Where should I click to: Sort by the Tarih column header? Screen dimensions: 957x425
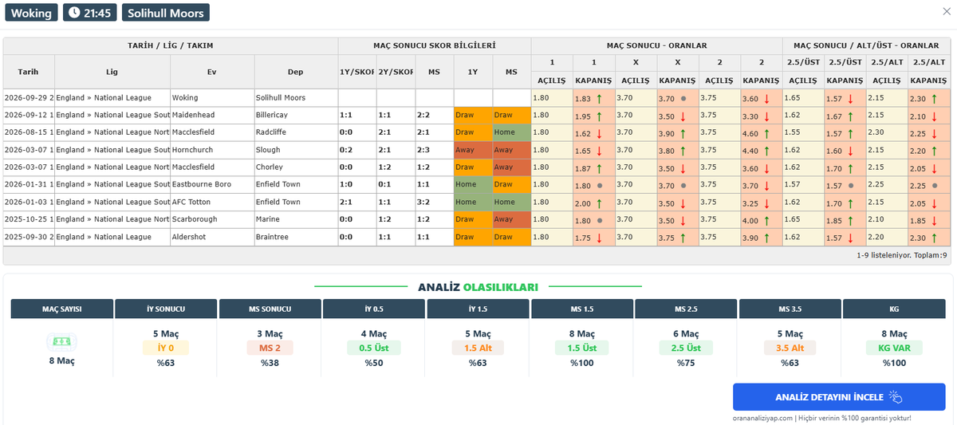coord(28,72)
